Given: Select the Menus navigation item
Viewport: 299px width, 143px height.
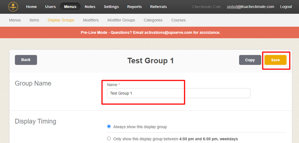Looking at the screenshot, I should 70,7.
